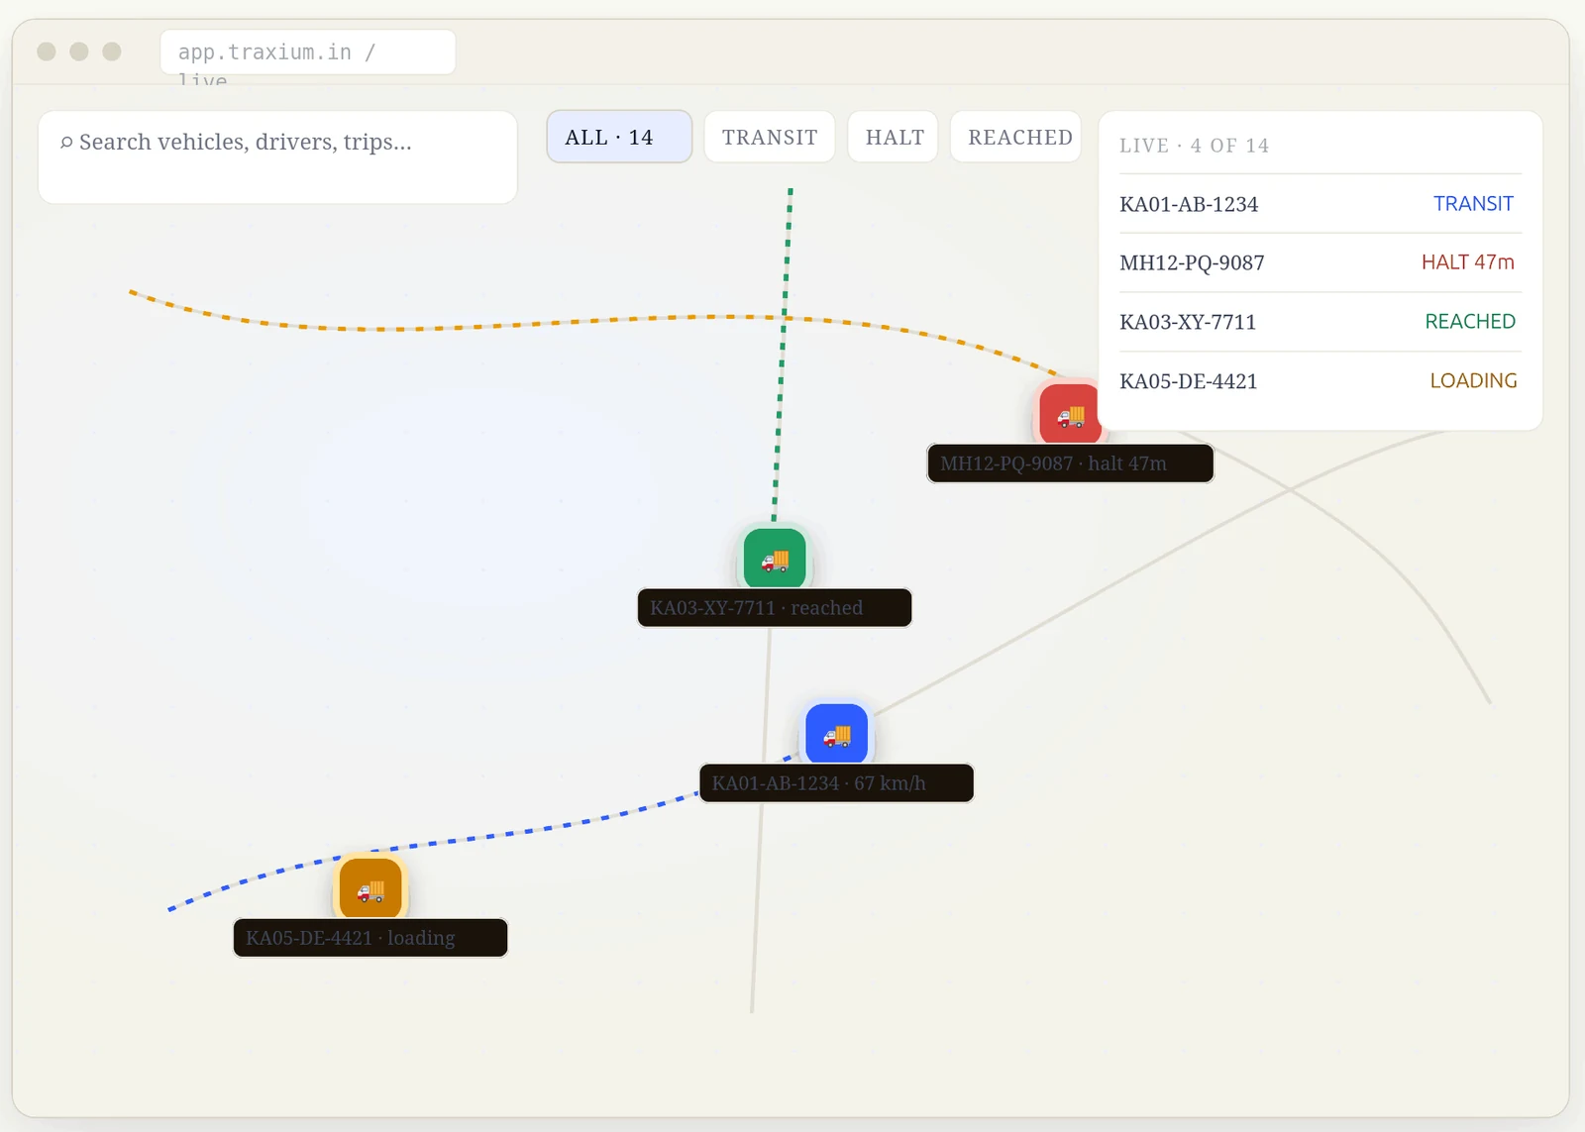
Task: Pick KA05-DE-4421 row in live list
Action: pyautogui.click(x=1321, y=381)
